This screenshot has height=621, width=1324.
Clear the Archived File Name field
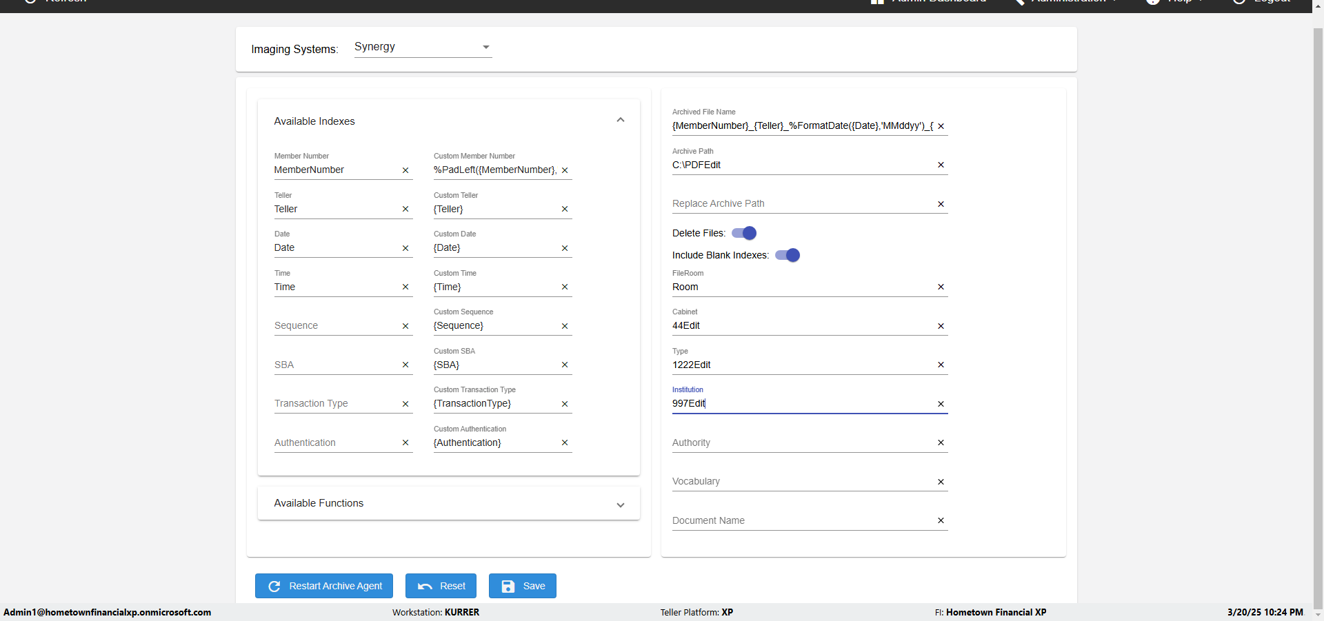(x=941, y=126)
